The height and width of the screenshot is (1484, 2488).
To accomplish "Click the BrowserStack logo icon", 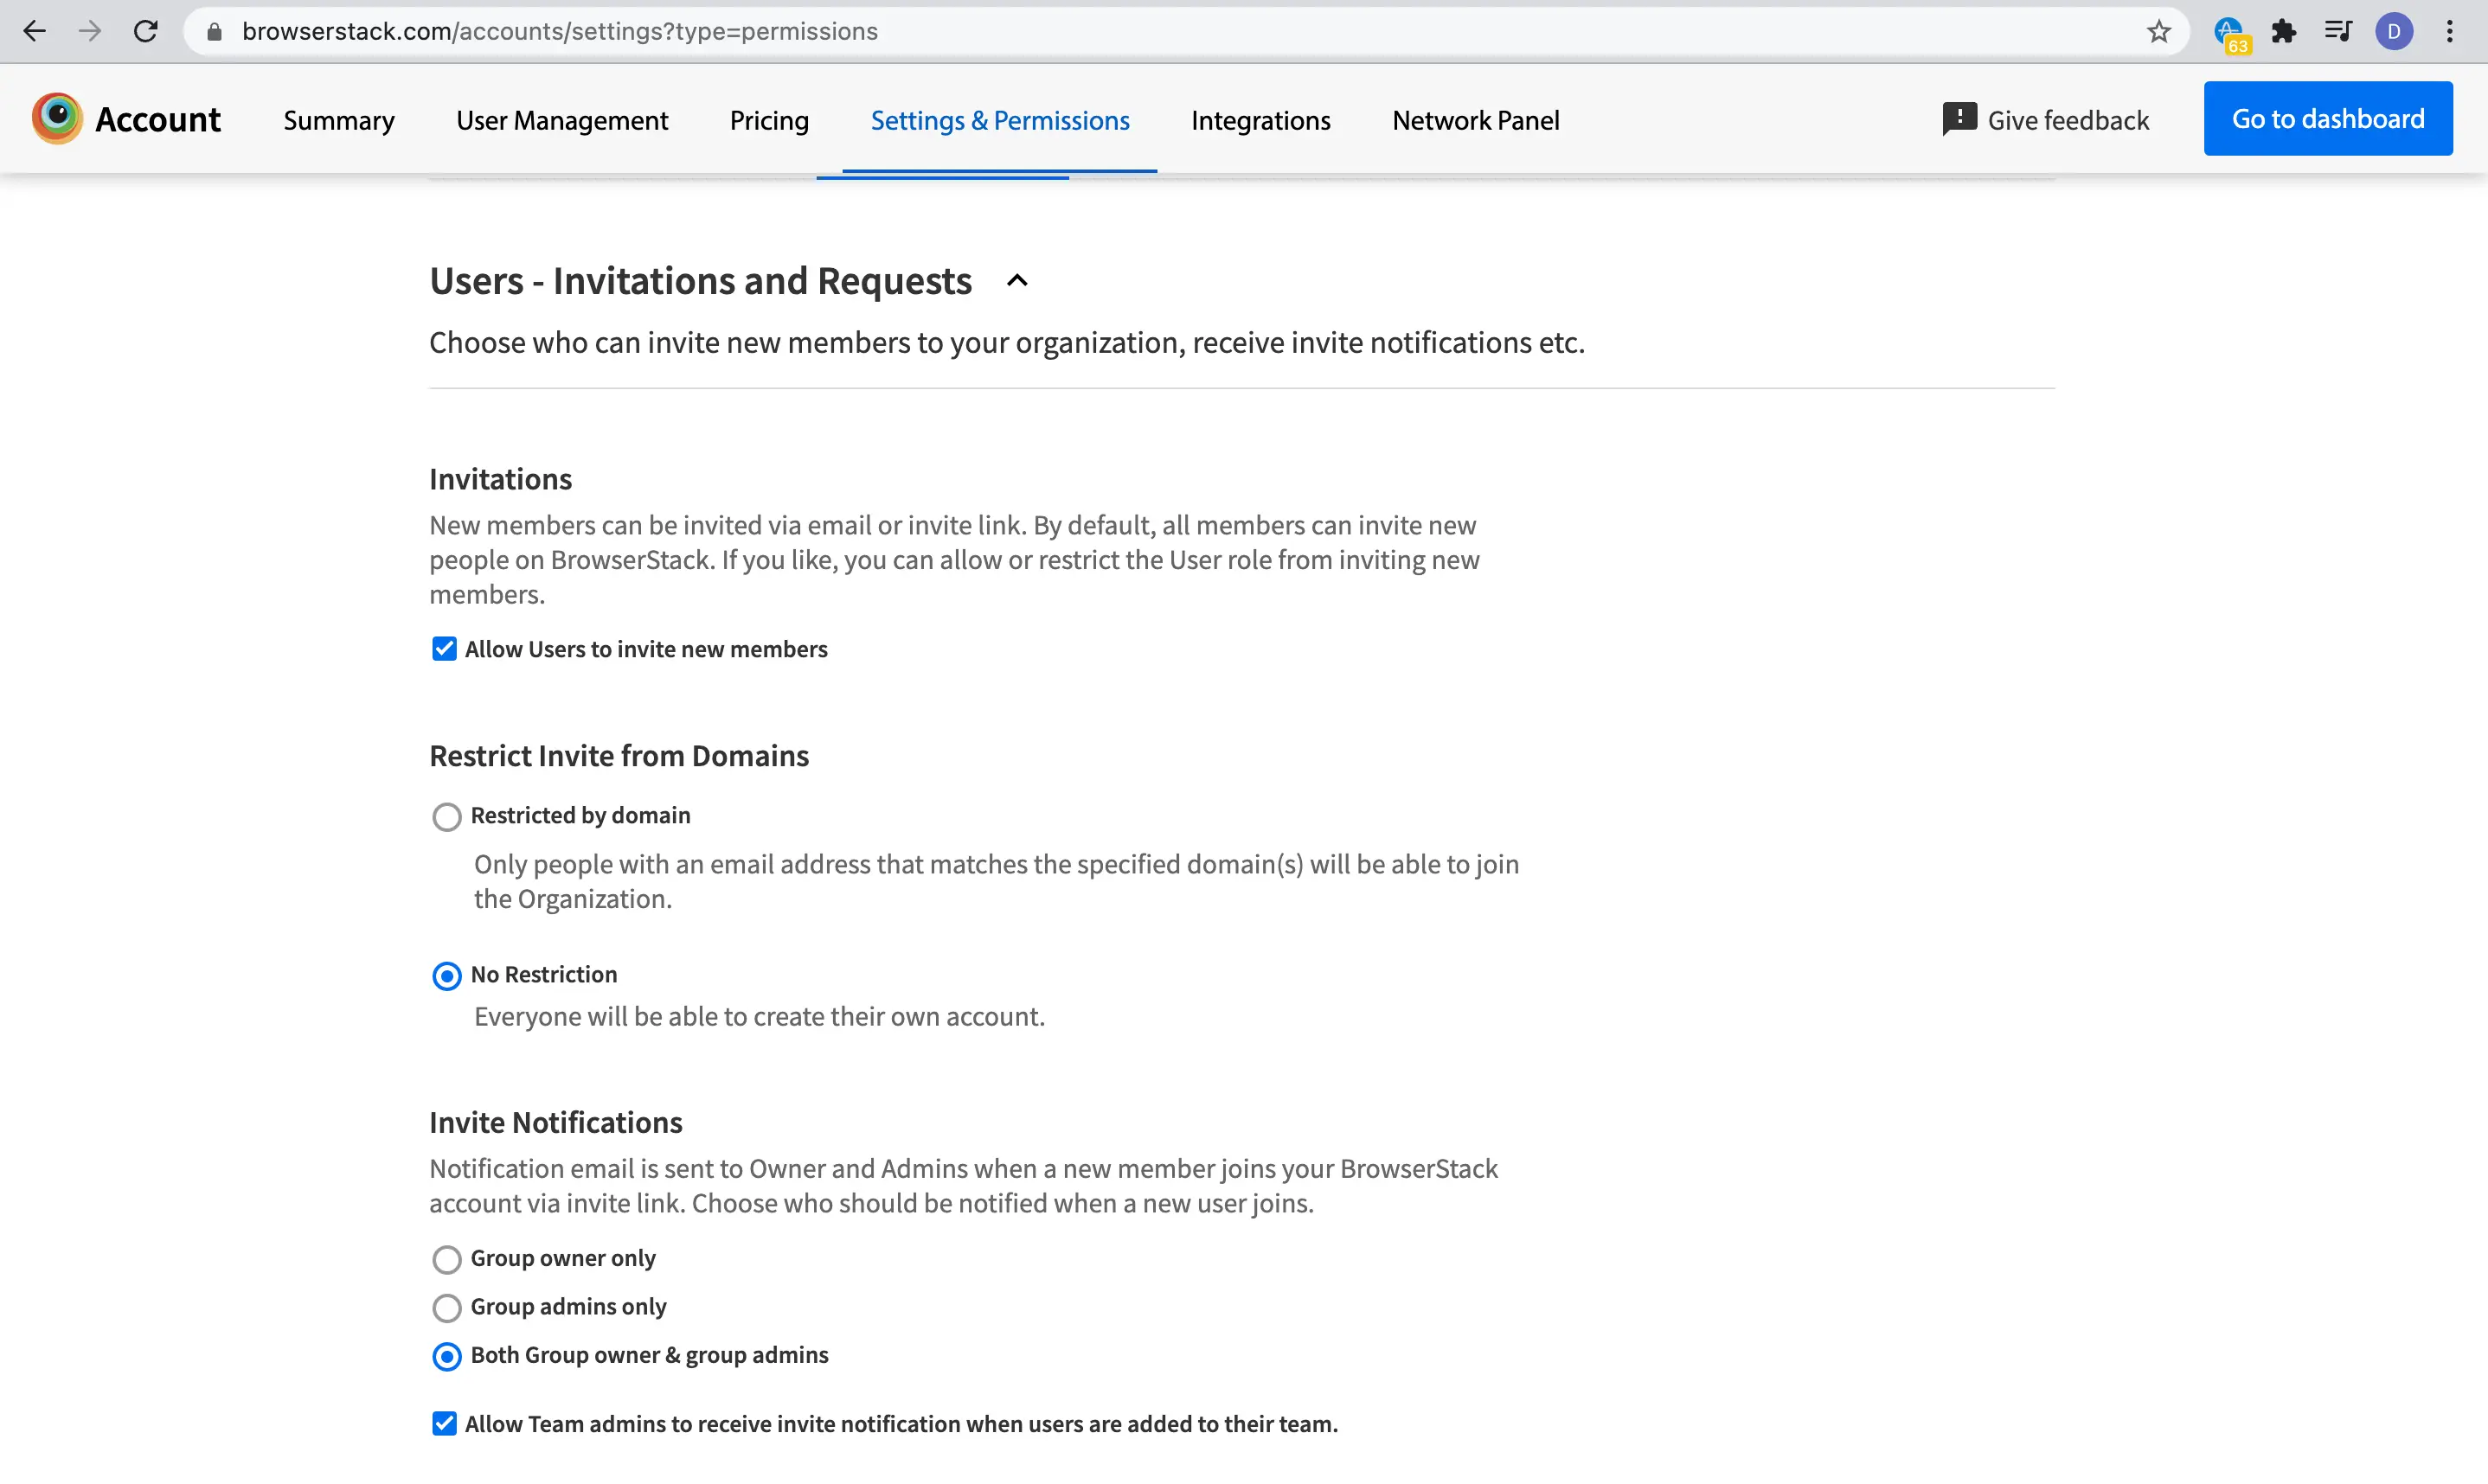I will tap(57, 119).
